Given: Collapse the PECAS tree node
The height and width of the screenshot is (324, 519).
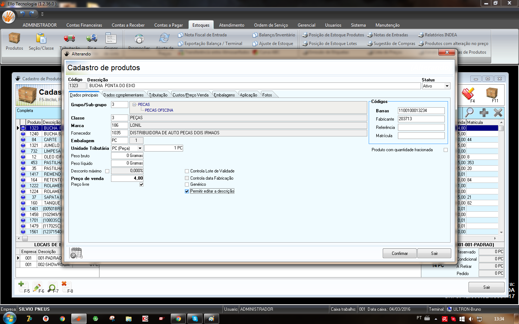Looking at the screenshot, I should pos(134,104).
